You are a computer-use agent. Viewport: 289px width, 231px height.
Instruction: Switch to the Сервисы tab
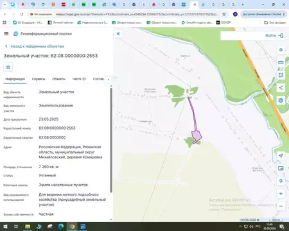pos(39,79)
